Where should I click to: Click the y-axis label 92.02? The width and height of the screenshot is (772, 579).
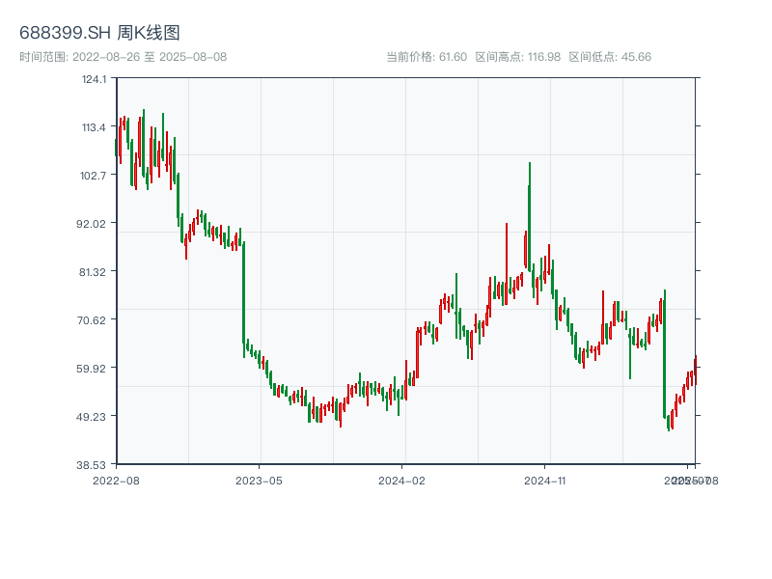pos(91,224)
